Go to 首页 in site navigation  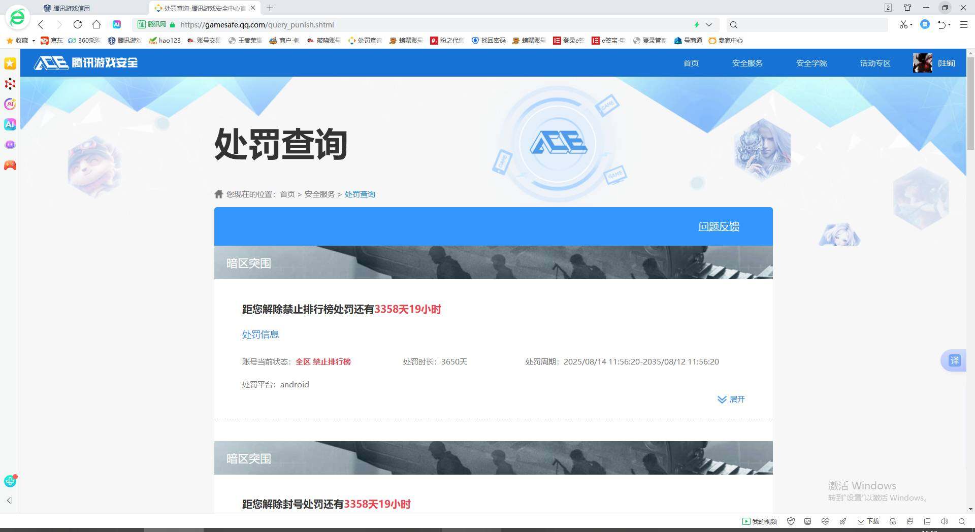(691, 63)
